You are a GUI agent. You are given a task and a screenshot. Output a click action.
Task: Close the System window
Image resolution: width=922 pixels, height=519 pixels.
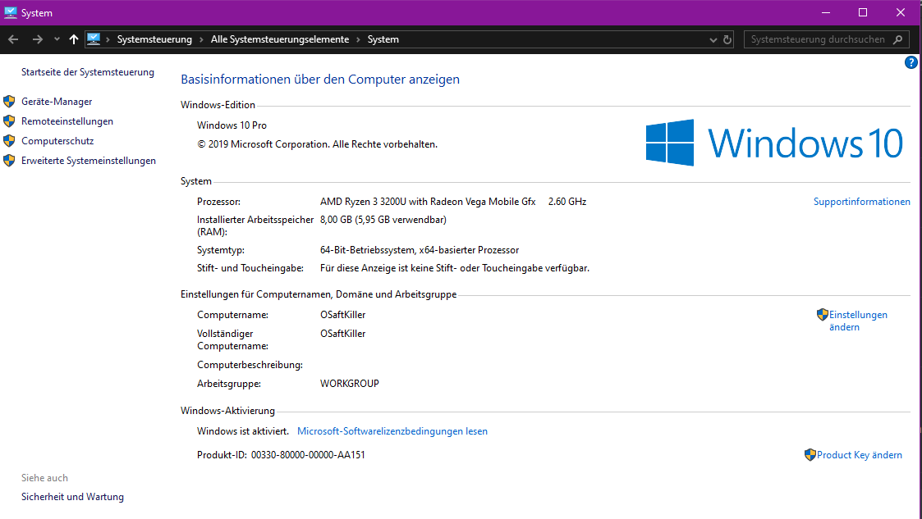(901, 12)
